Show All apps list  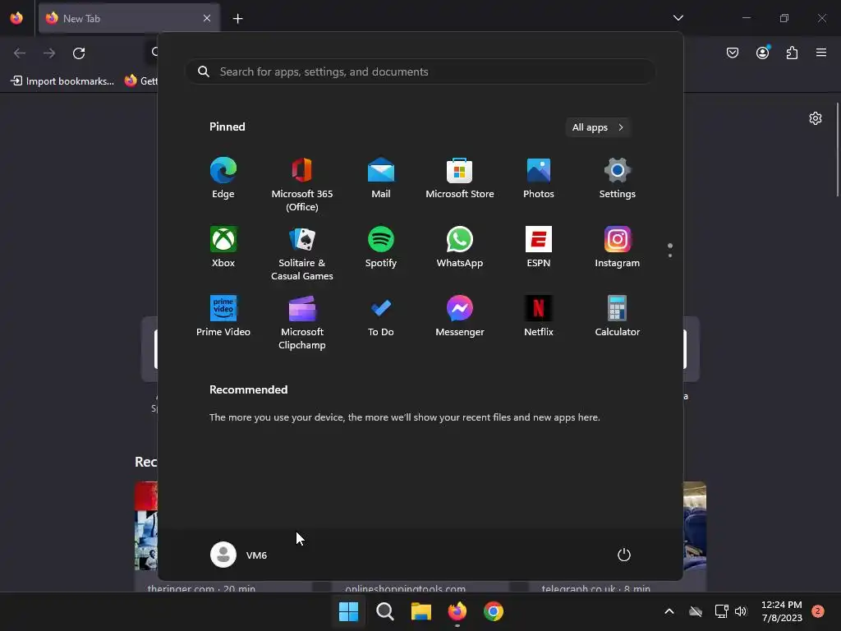coord(598,127)
